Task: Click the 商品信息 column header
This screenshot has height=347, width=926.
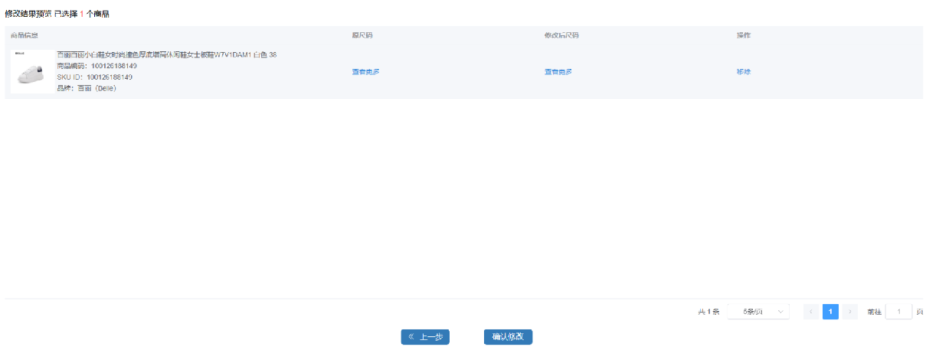Action: tap(25, 36)
